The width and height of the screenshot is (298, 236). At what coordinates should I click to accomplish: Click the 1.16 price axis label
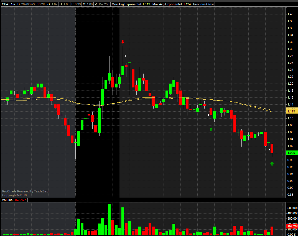[291, 98]
